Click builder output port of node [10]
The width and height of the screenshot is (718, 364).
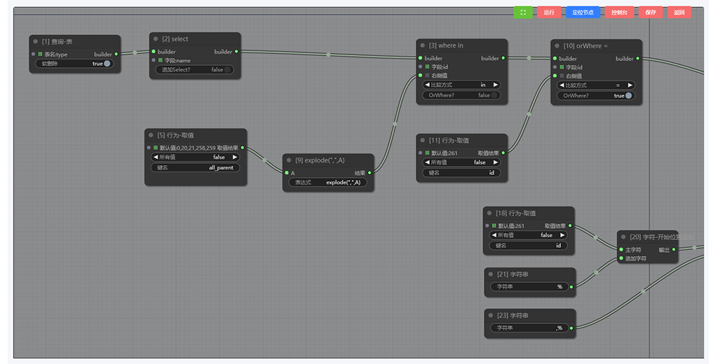(638, 59)
